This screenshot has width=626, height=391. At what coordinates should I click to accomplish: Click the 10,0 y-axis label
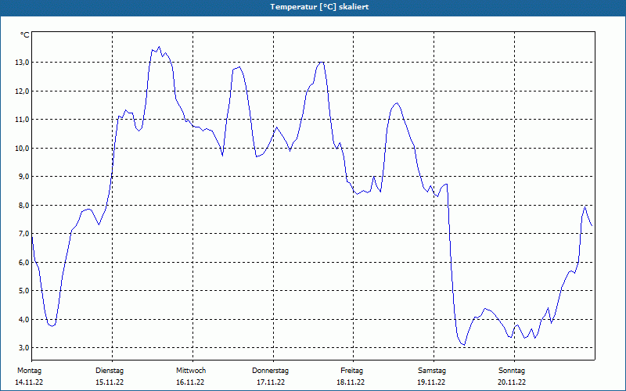pyautogui.click(x=23, y=148)
